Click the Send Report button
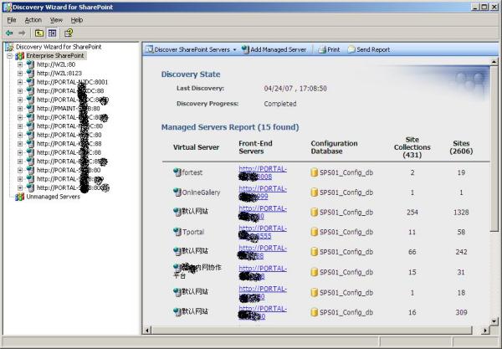 click(369, 49)
